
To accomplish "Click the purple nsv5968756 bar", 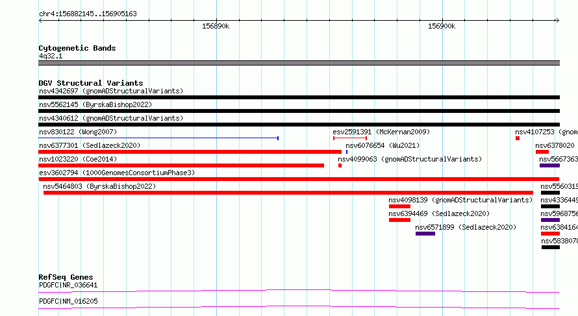I will (550, 220).
